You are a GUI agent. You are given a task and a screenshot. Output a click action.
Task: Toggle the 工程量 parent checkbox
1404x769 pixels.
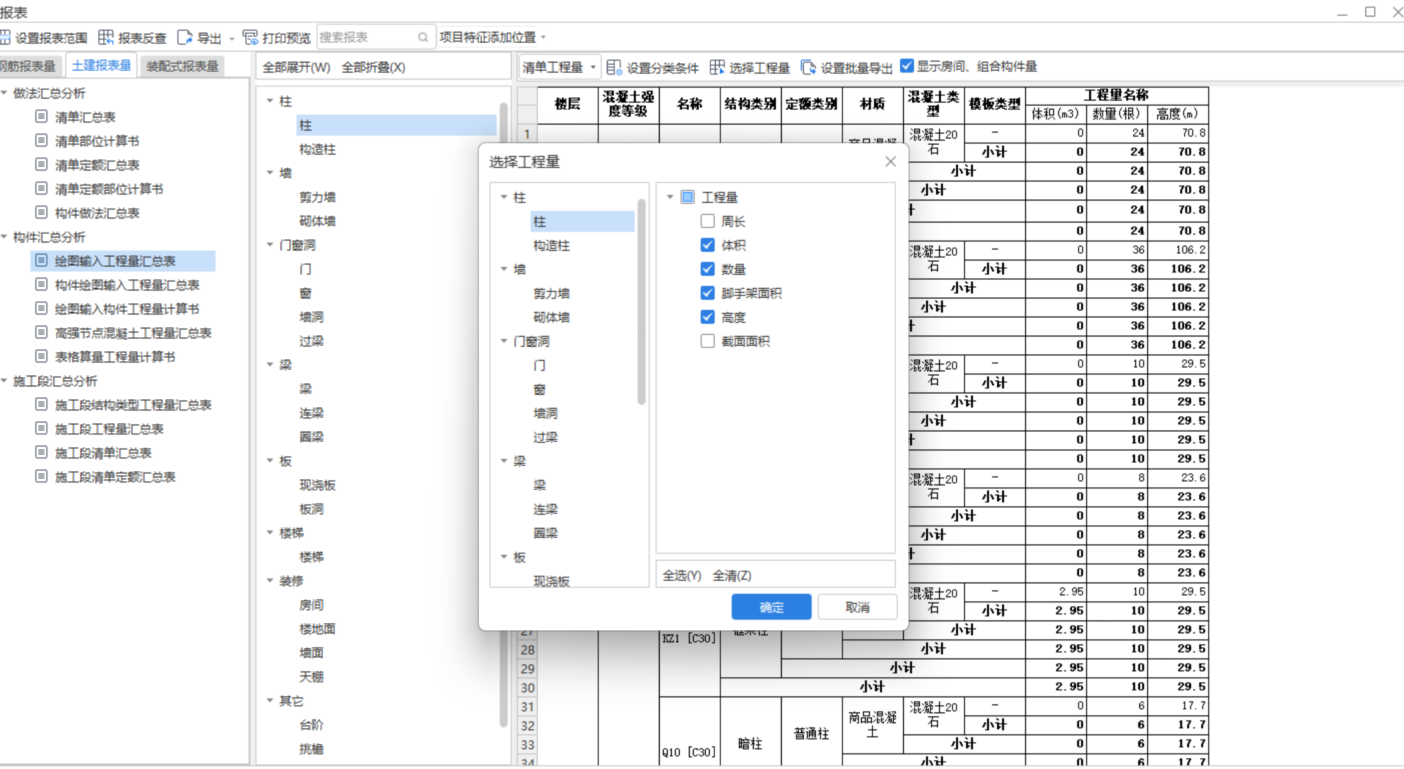[x=688, y=197]
